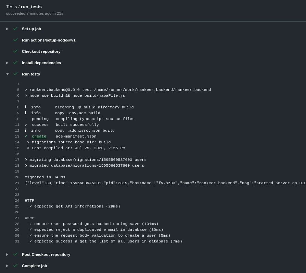Click the Install dependencies step label
The image size is (306, 273).
[x=41, y=63]
